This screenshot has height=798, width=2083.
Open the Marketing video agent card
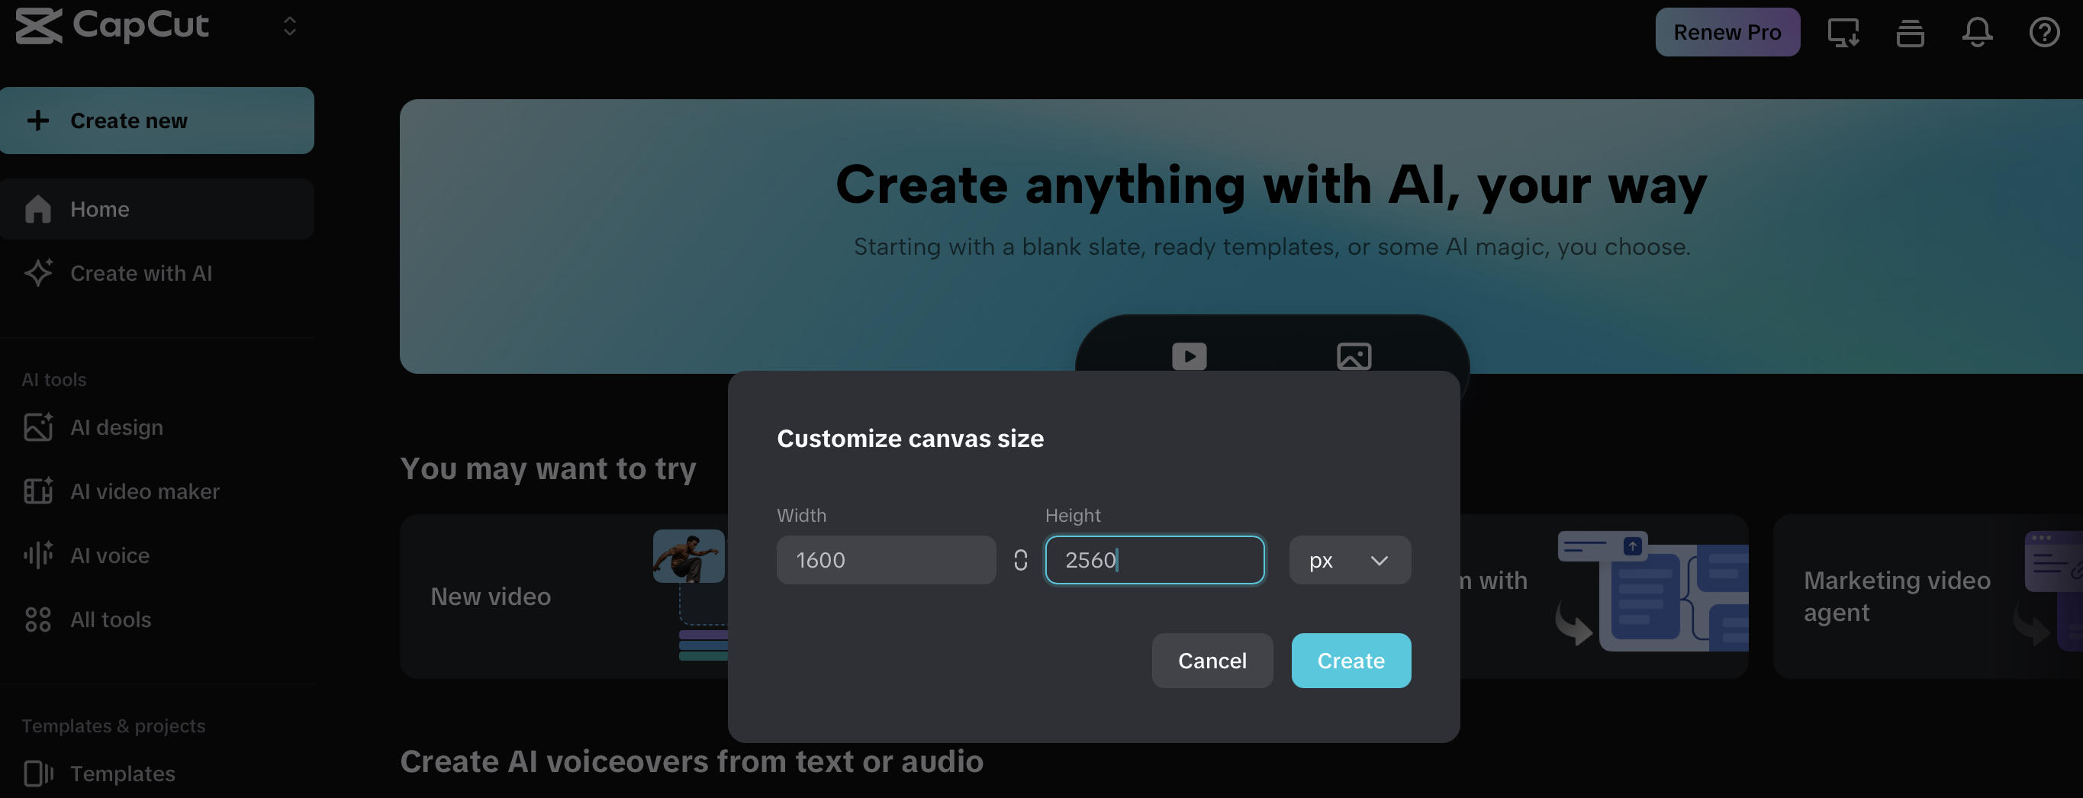pyautogui.click(x=1928, y=597)
